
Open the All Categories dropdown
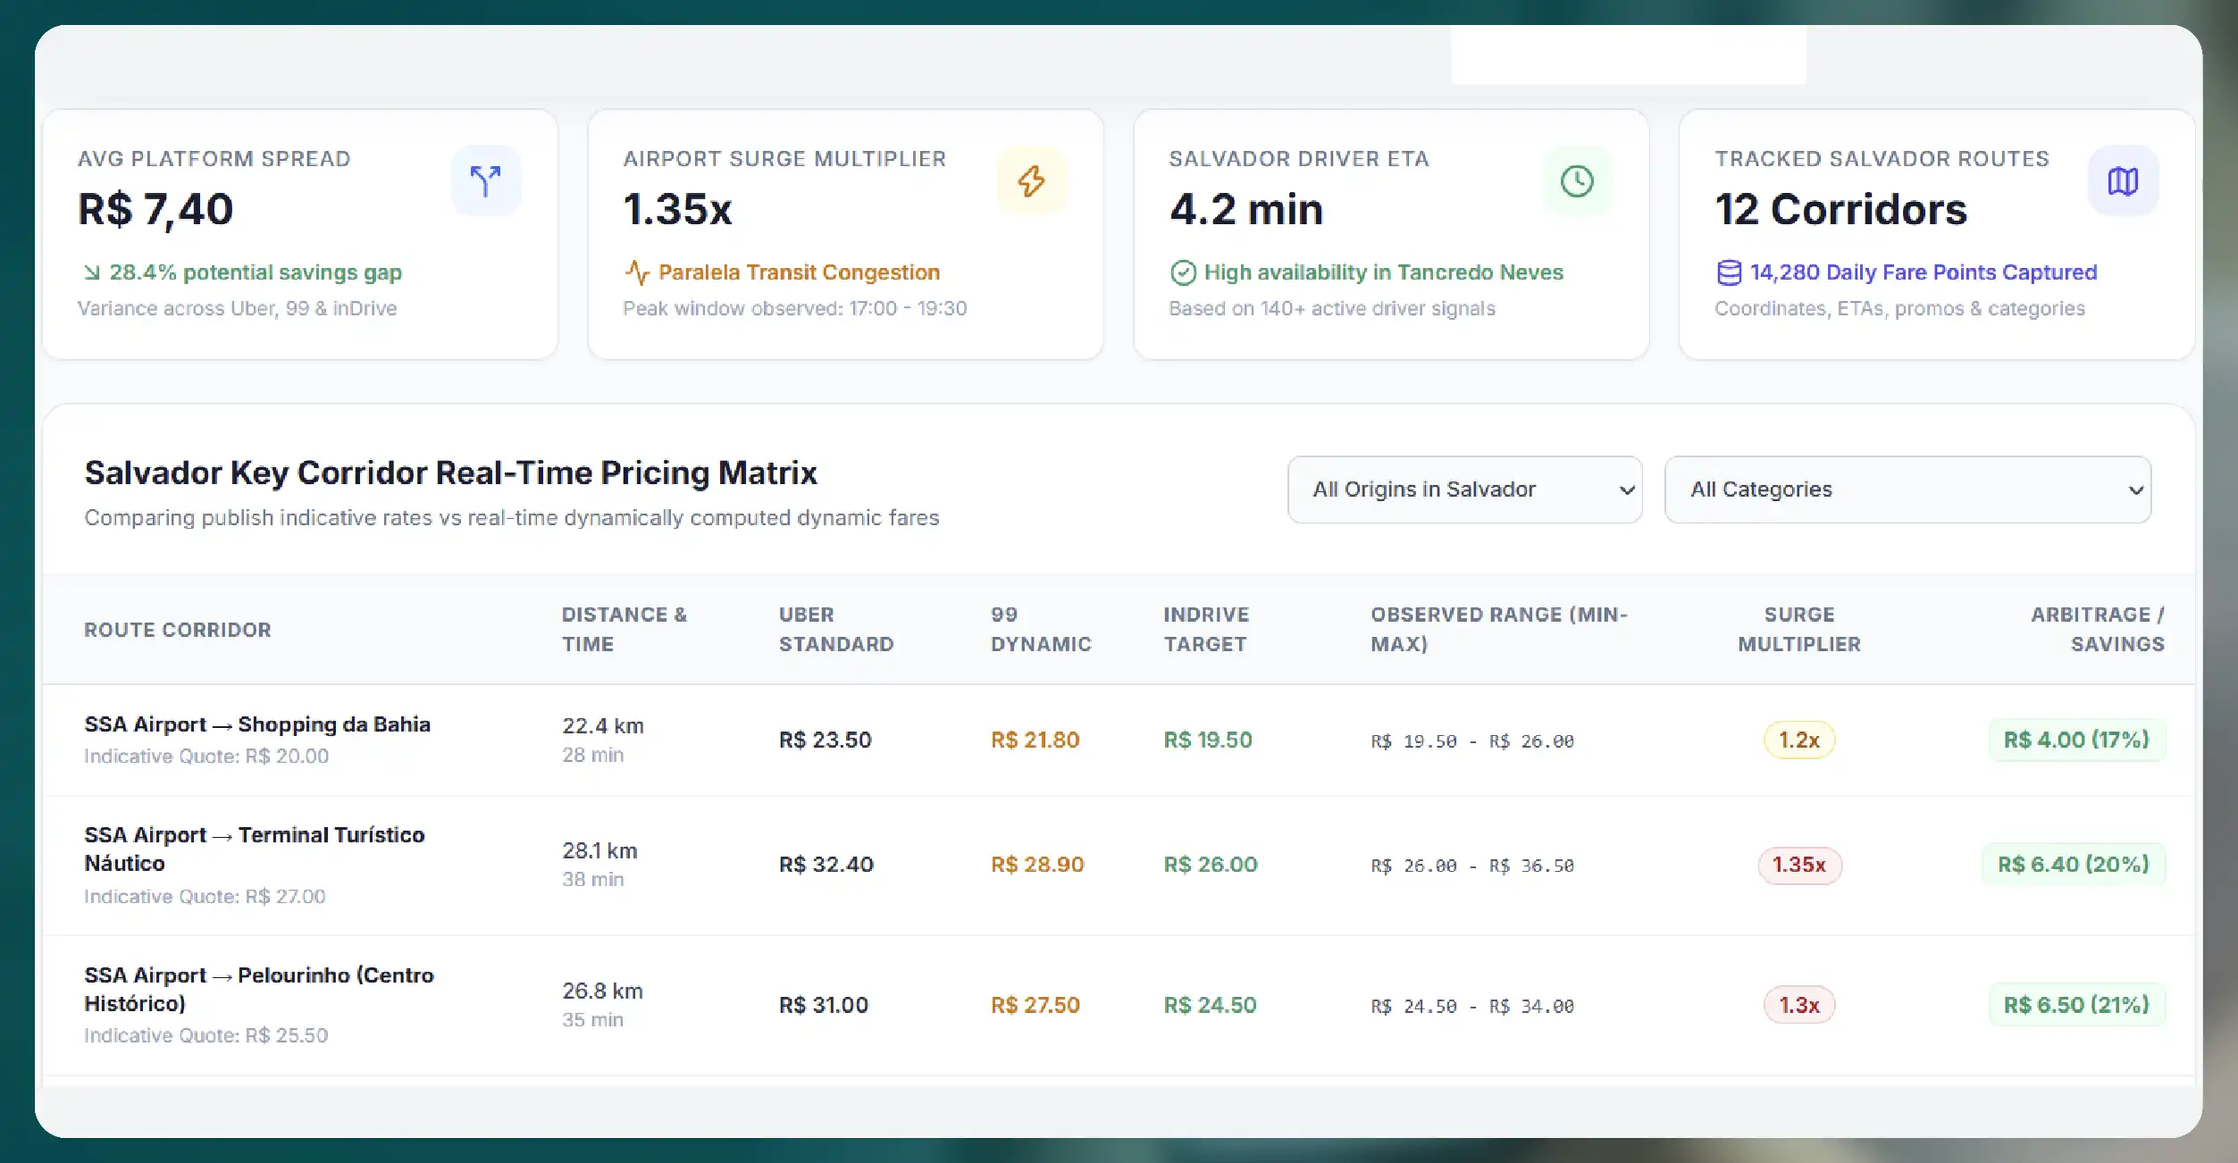point(1907,489)
